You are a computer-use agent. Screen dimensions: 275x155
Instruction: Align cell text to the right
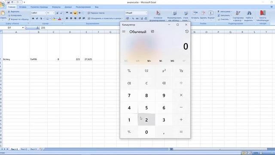[x=75, y=18]
